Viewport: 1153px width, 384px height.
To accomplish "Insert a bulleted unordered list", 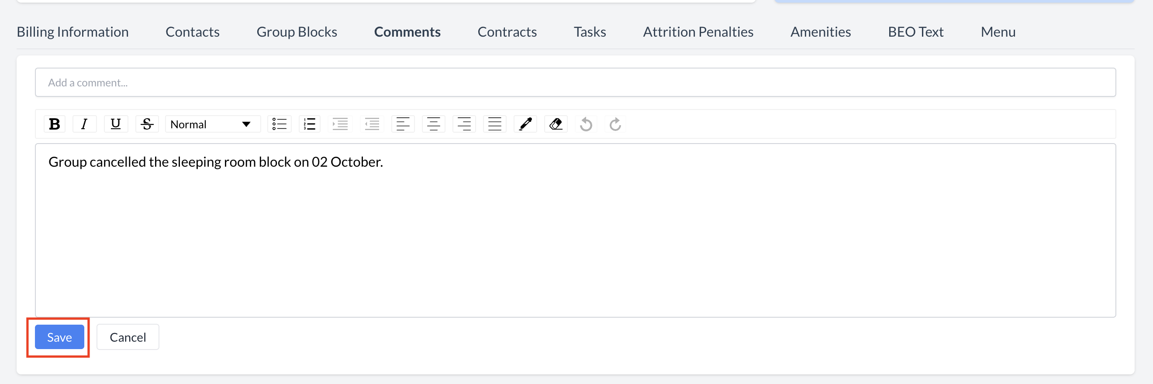I will (x=280, y=124).
